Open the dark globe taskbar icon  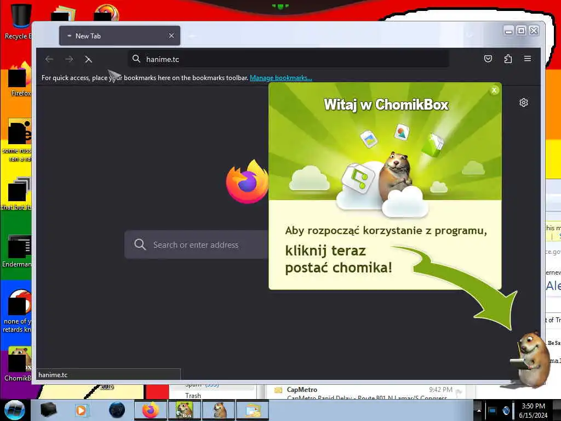(117, 410)
